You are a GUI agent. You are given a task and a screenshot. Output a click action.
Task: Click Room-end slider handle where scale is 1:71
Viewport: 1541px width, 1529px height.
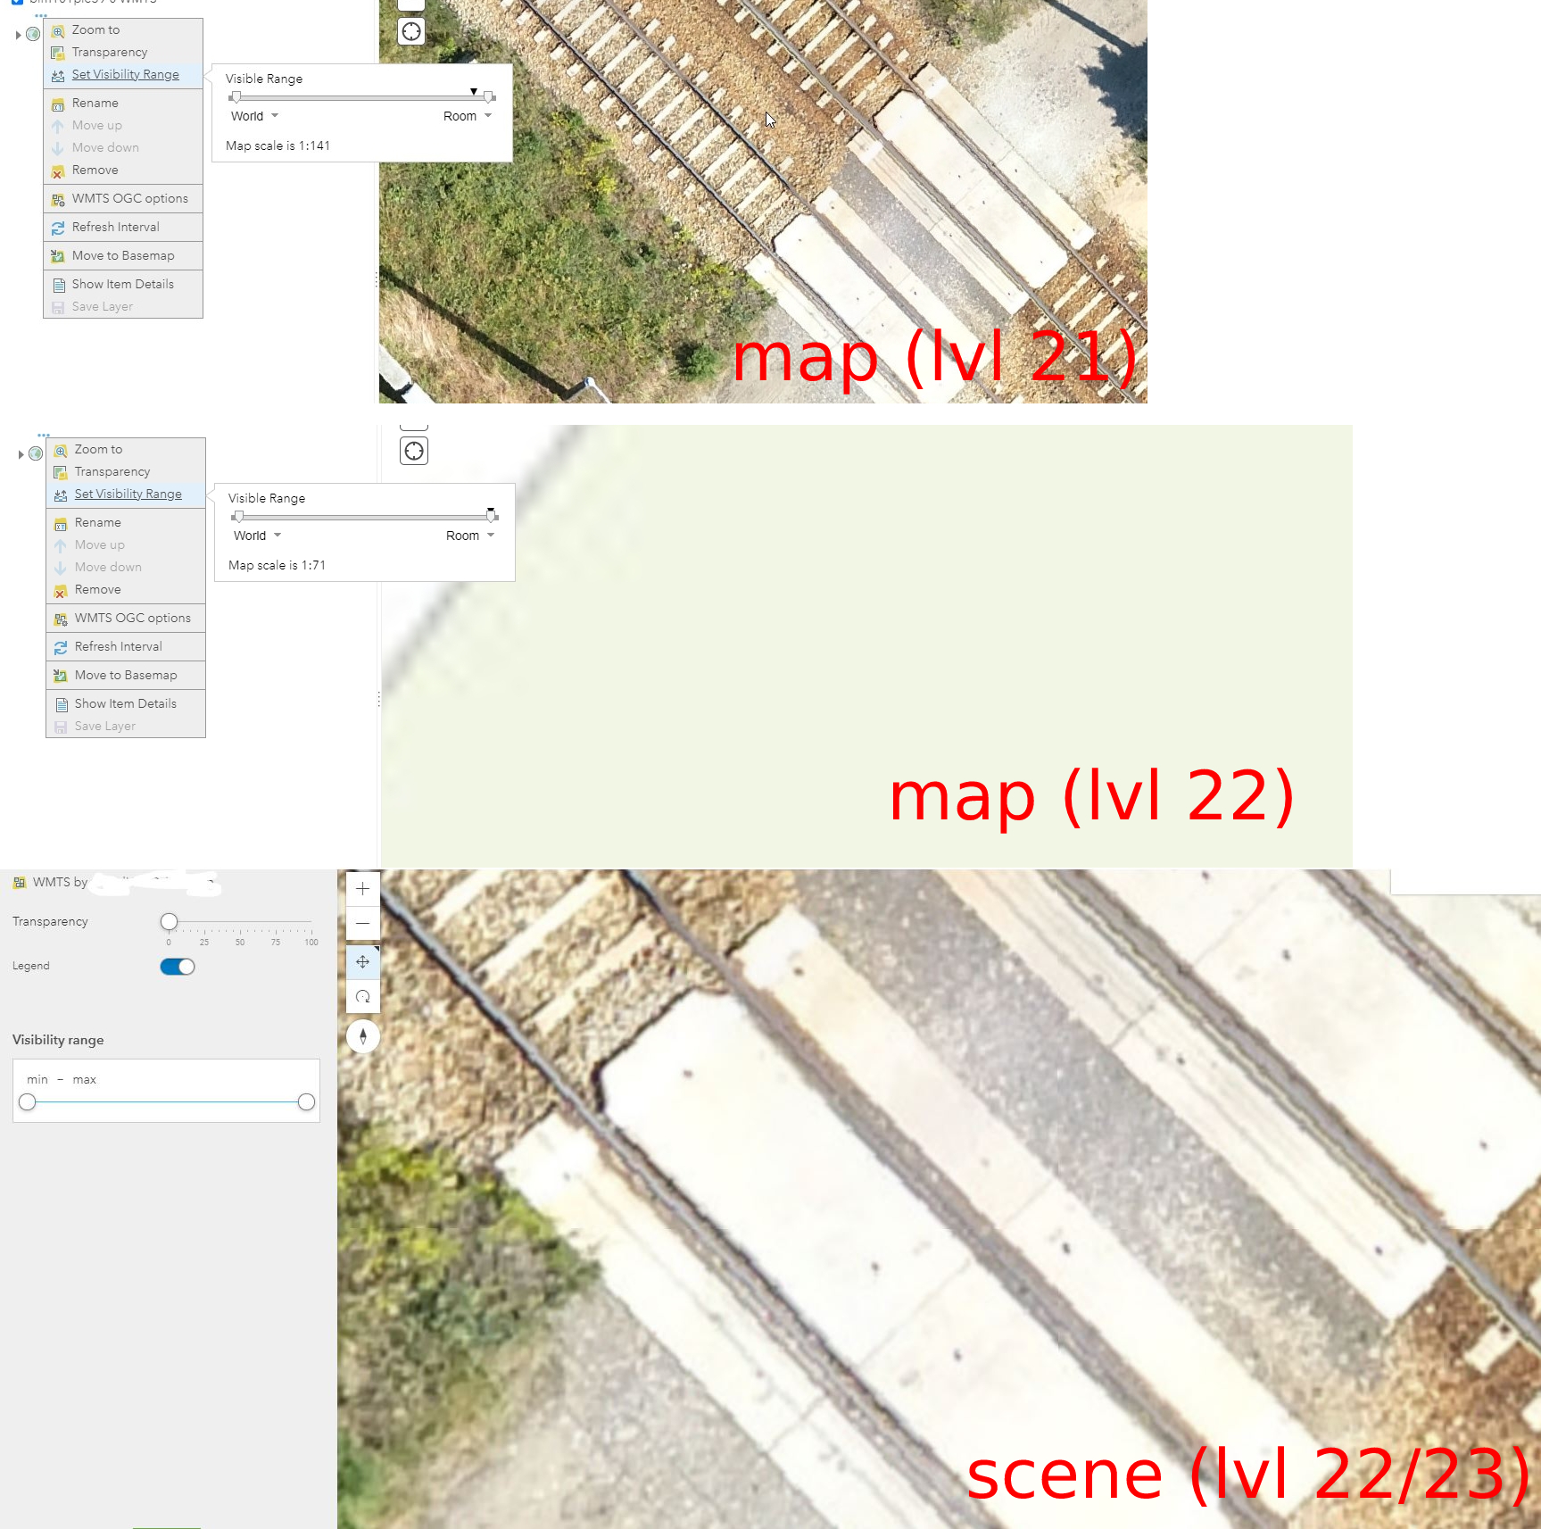pyautogui.click(x=491, y=517)
